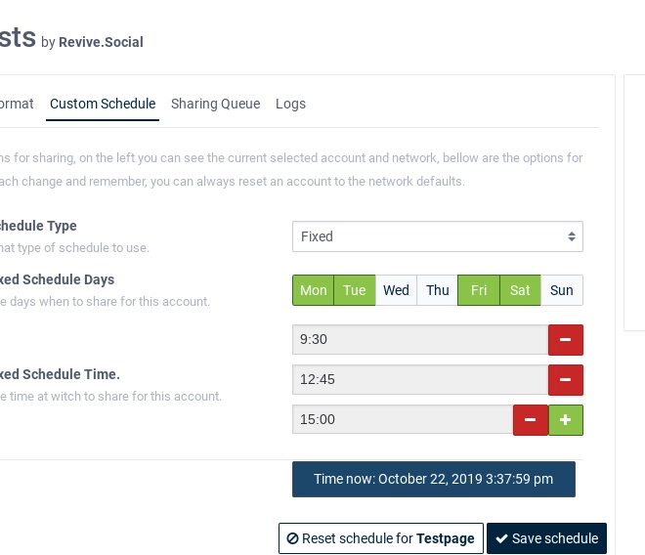Viewport: 645px width, 555px height.
Task: Enable Sunday in schedule days
Action: tap(562, 290)
